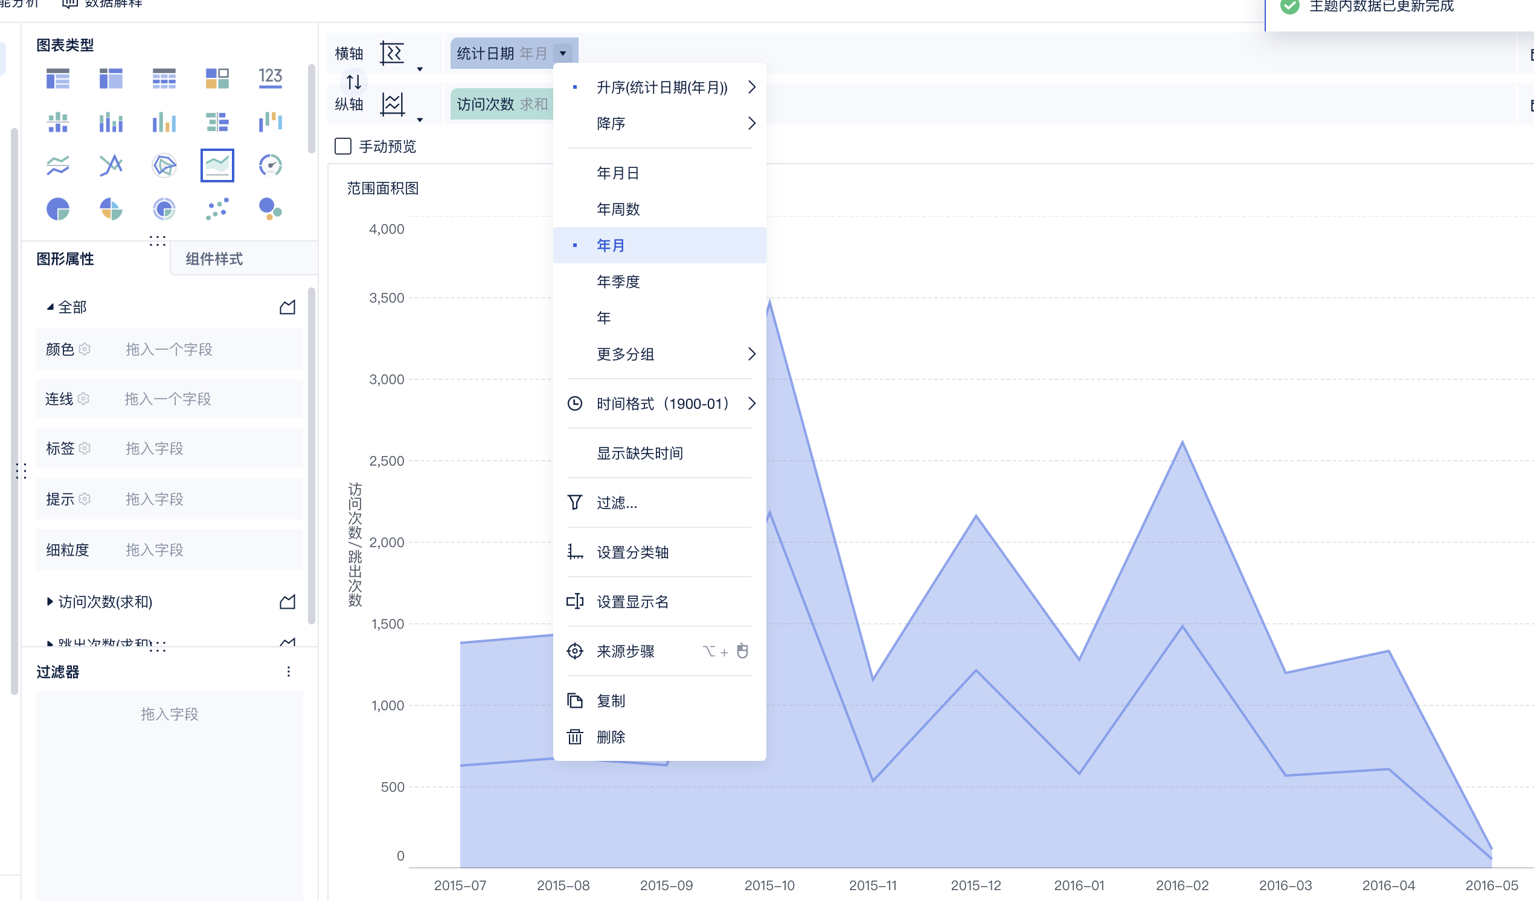This screenshot has width=1534, height=901.
Task: Choose the gauge dashboard chart icon
Action: tap(271, 165)
